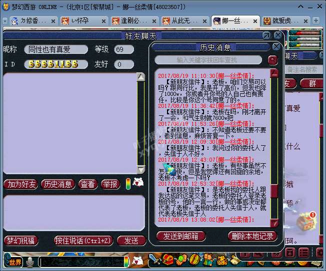Click the golden coin trade icon
The height and width of the screenshot is (271, 326).
pyautogui.click(x=194, y=260)
